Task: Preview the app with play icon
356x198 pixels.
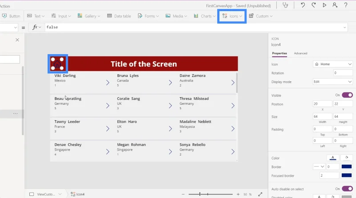Action: pos(324,5)
